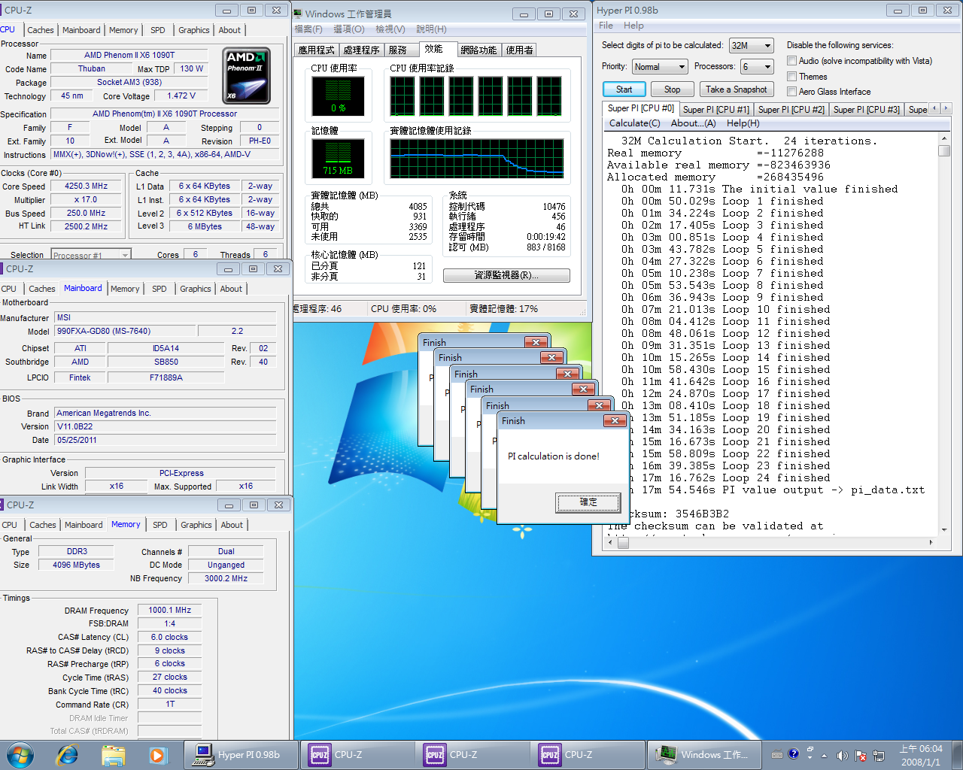Screen dimensions: 963x770
Task: Select Super PI [CPU #2] tab
Action: pyautogui.click(x=791, y=110)
